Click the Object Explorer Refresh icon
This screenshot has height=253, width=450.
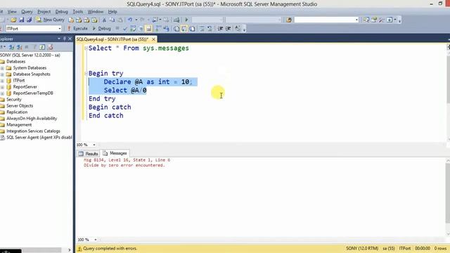click(42, 47)
